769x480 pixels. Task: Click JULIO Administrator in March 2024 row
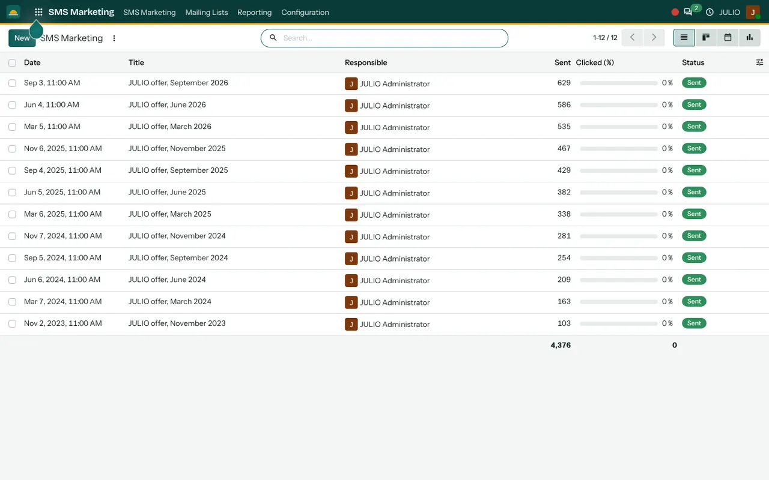coord(395,302)
